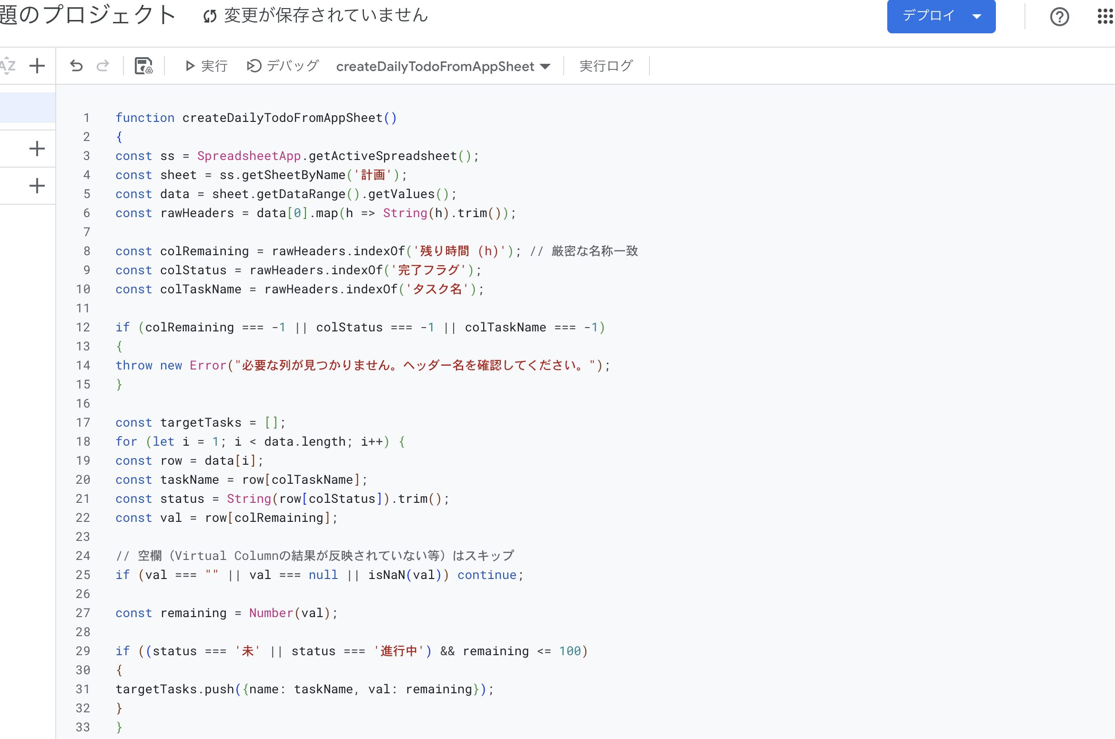
Task: Click the undo arrow icon
Action: pyautogui.click(x=76, y=66)
